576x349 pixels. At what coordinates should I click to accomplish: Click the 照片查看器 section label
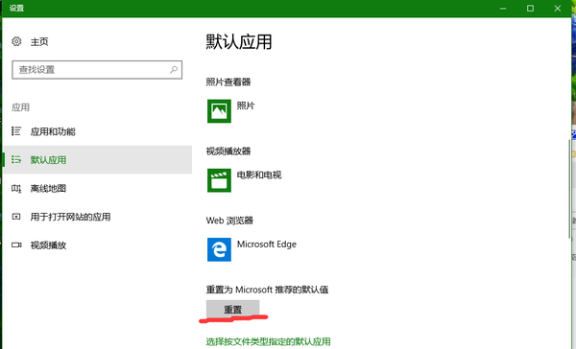(228, 81)
